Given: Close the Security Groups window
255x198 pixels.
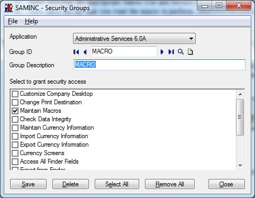Looking at the screenshot, I should click(x=226, y=184).
